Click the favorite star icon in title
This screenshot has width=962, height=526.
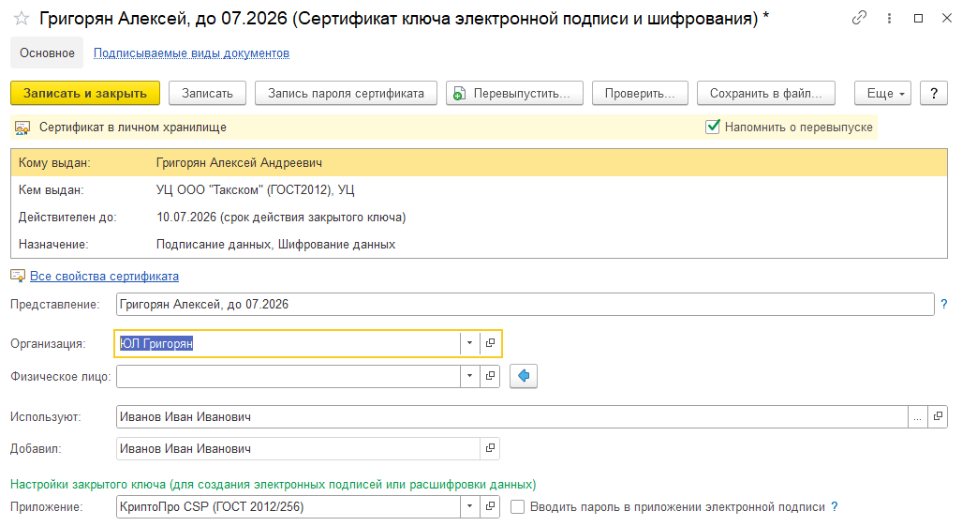click(21, 19)
